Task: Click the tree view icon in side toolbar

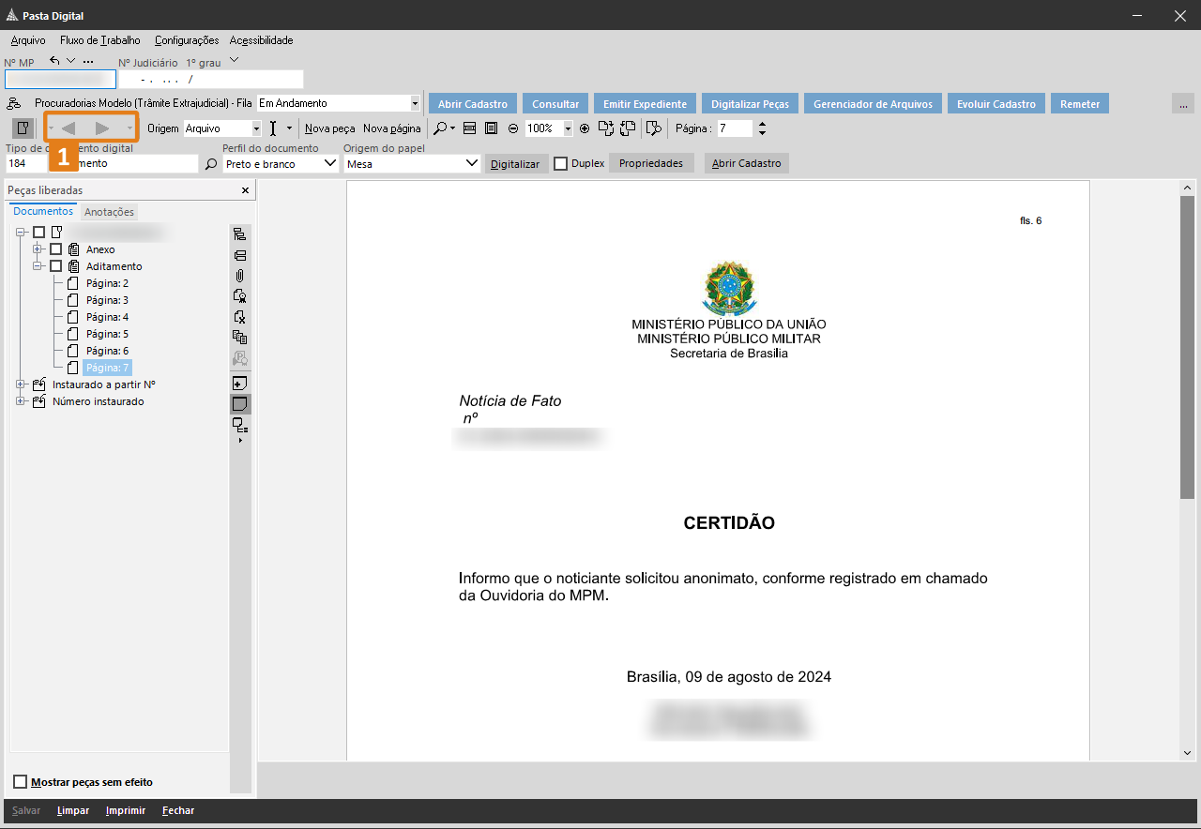Action: point(240,234)
